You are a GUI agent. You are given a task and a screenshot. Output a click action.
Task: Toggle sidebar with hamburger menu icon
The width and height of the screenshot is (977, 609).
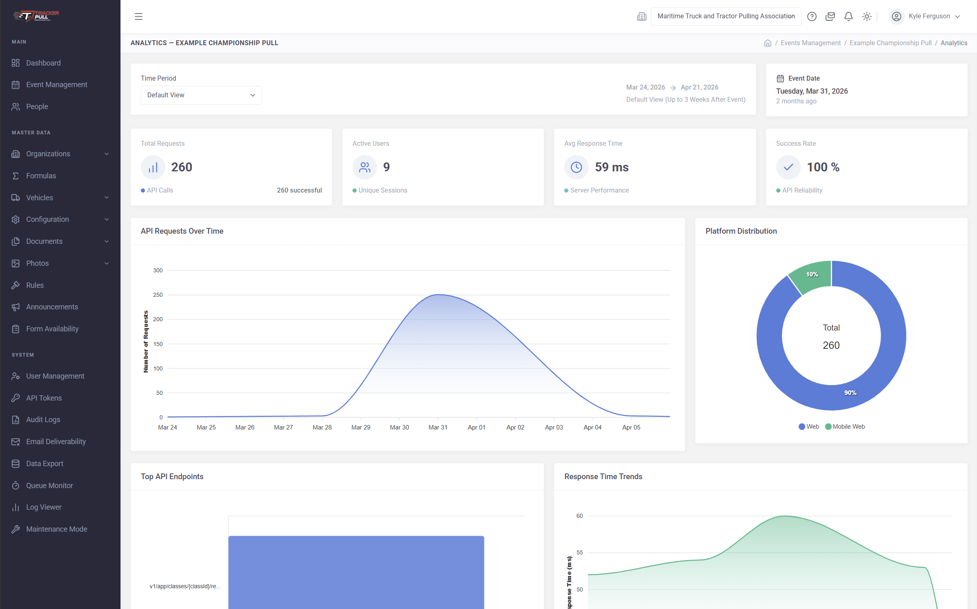coord(138,16)
